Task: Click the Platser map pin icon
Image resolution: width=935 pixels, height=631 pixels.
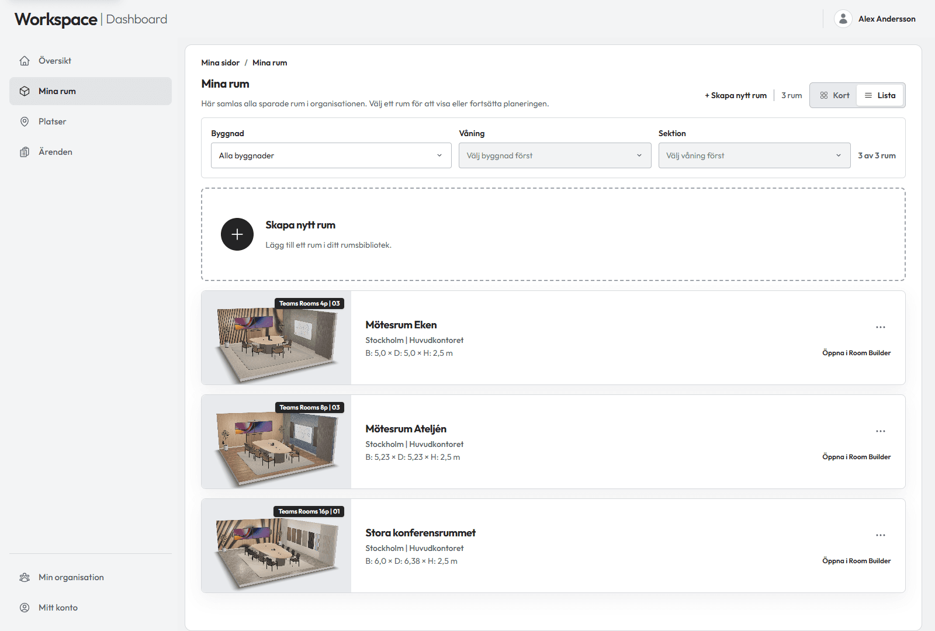Action: pyautogui.click(x=25, y=122)
